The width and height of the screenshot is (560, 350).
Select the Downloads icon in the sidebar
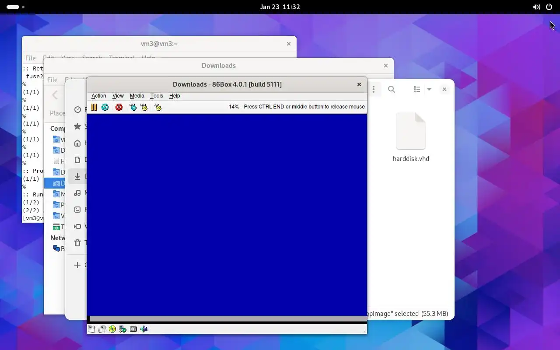tap(77, 176)
